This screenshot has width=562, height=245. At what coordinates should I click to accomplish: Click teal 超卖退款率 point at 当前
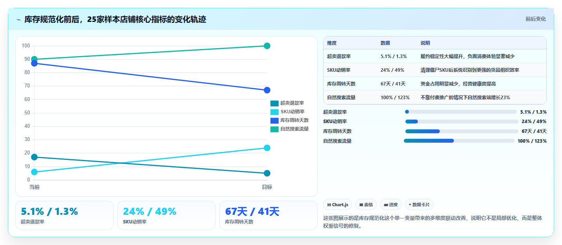[x=34, y=157]
